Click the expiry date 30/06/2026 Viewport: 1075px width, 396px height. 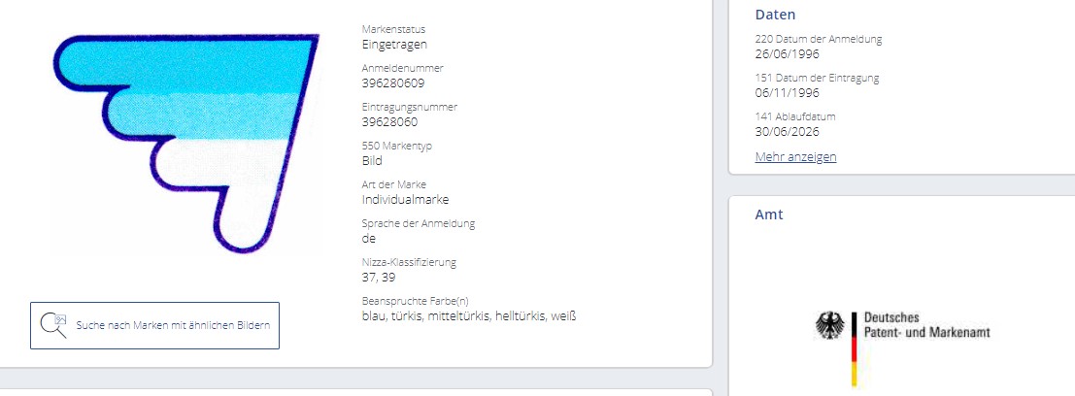[x=788, y=132]
